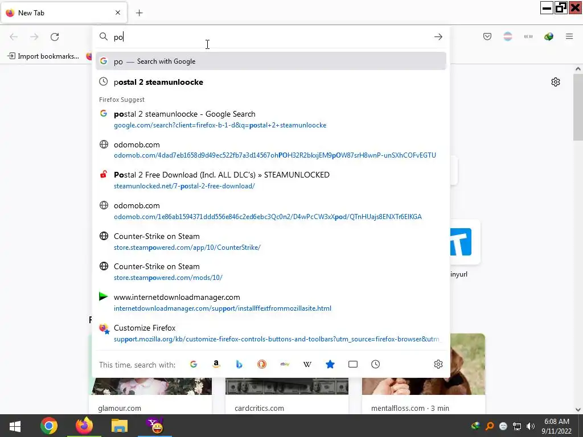Open a new tab with plus button
Viewport: 583px width, 437px height.
point(139,13)
